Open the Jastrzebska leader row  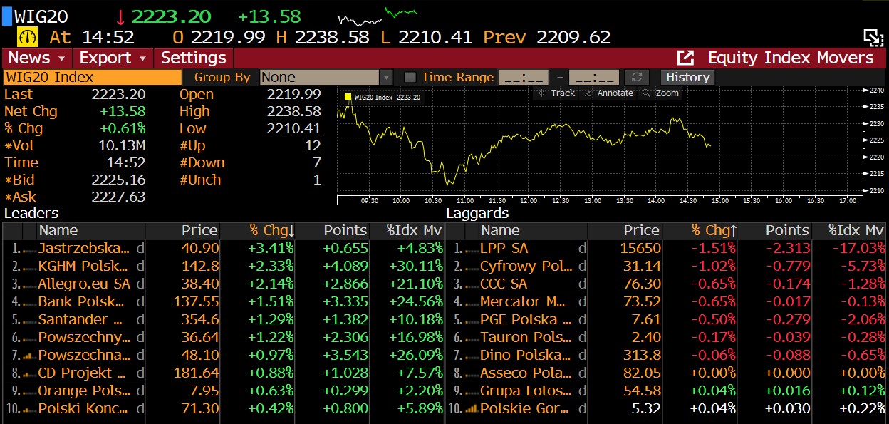223,249
